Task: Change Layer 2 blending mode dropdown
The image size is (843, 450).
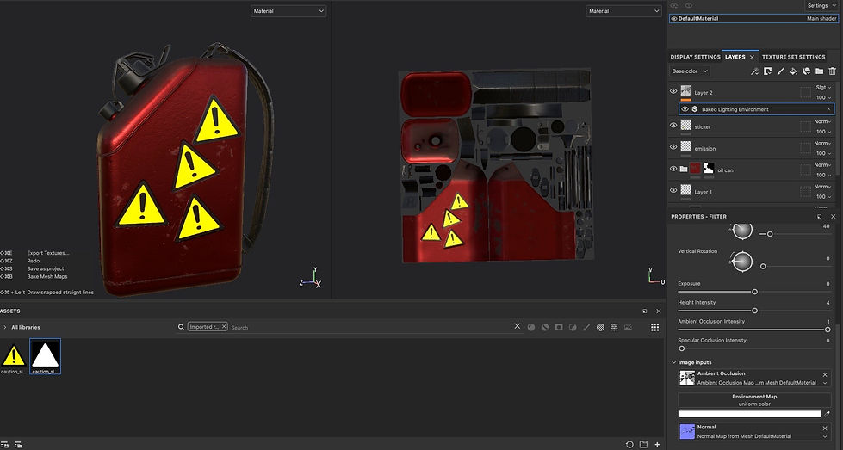Action: click(823, 87)
